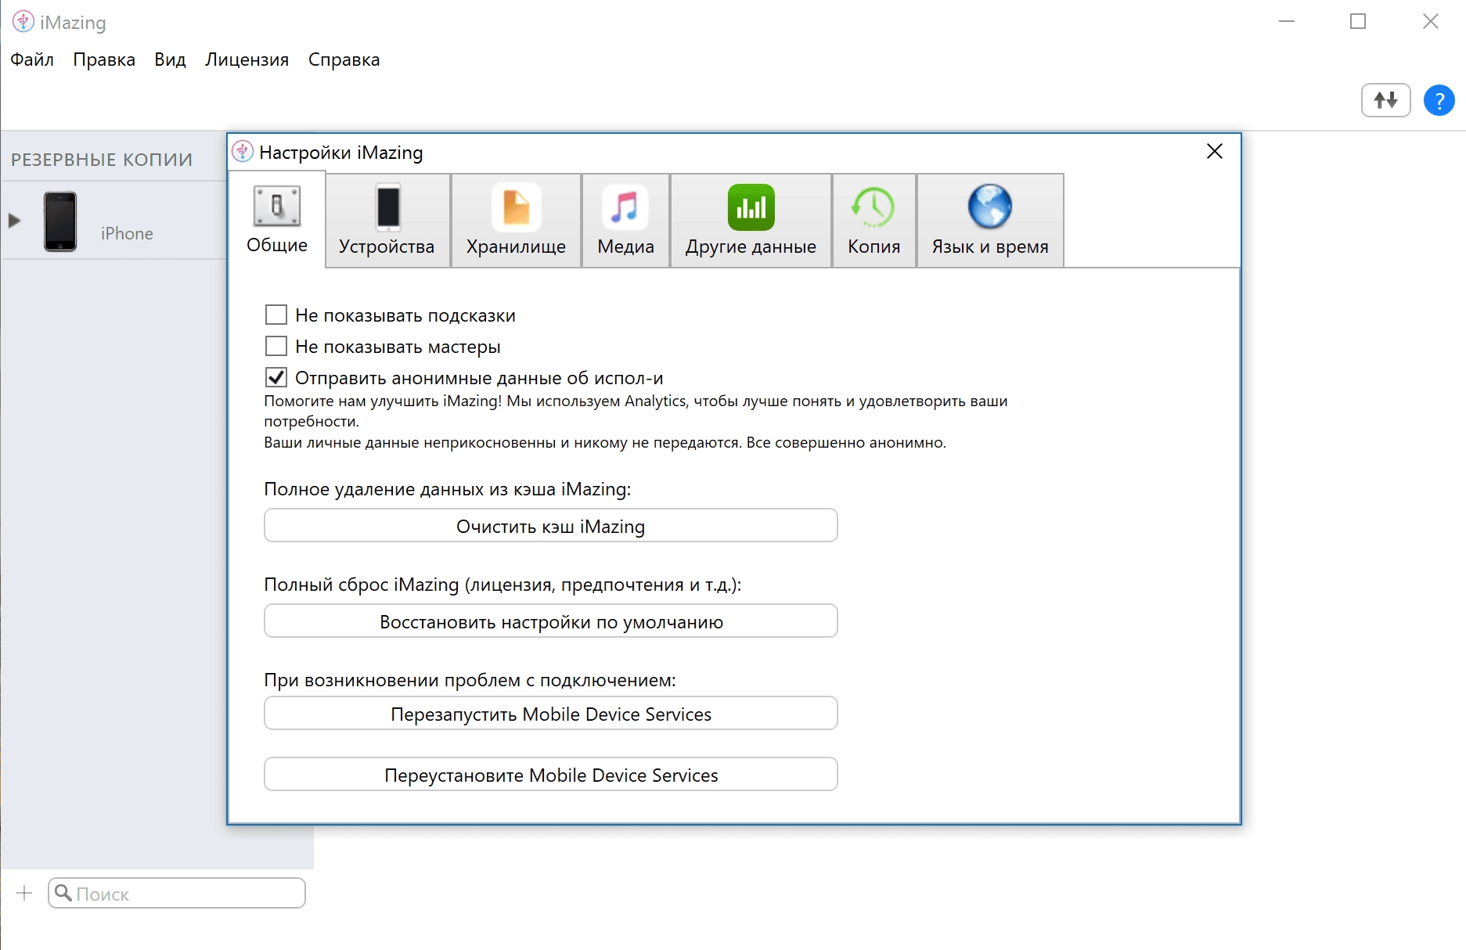Image resolution: width=1466 pixels, height=950 pixels.
Task: Click the search magnifier icon
Action: click(63, 893)
